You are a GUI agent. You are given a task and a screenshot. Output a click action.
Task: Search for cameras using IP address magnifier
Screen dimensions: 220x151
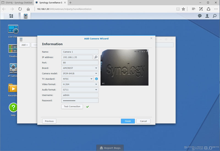[96, 57]
